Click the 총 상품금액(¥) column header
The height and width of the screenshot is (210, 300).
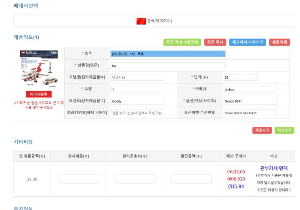pyautogui.click(x=32, y=156)
